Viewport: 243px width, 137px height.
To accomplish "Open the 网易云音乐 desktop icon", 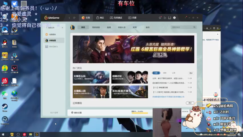I will (5, 82).
